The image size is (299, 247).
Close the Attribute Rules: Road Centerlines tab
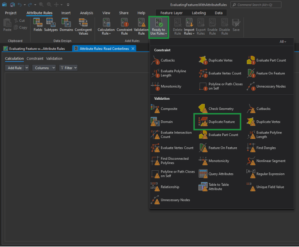[133, 48]
